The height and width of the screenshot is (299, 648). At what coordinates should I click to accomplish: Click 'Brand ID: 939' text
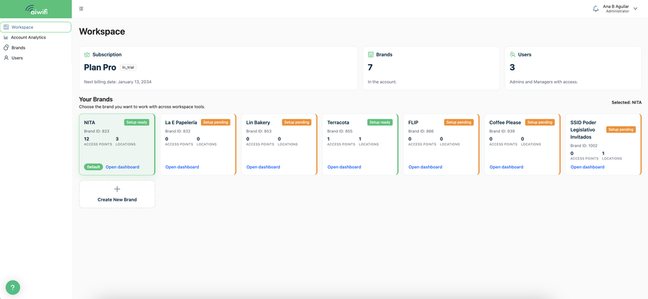tap(502, 131)
